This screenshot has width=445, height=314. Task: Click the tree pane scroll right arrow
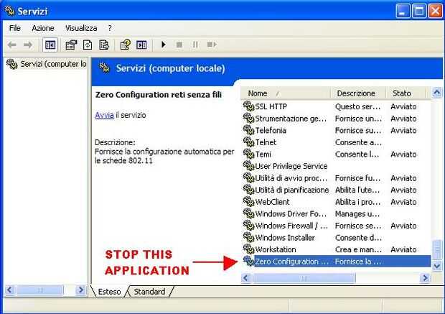(81, 290)
